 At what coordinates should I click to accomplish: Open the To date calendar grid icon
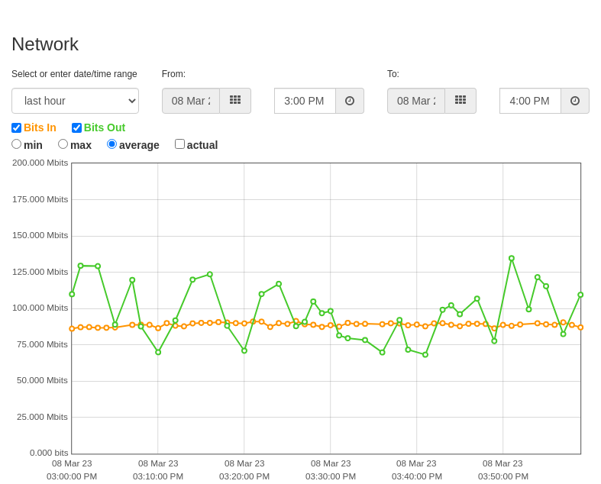[460, 101]
